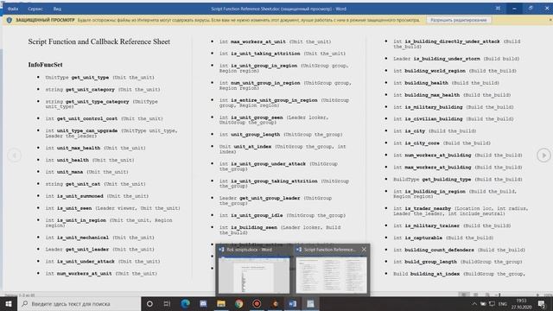Go to the previous page with left arrow

click(15, 155)
